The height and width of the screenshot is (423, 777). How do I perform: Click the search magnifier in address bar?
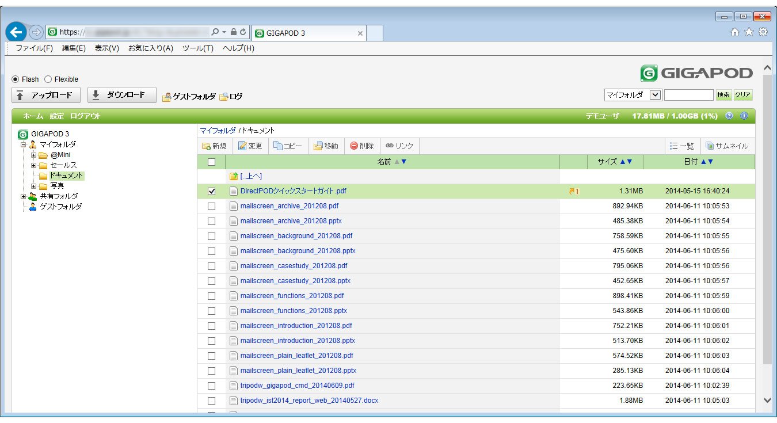tap(215, 32)
